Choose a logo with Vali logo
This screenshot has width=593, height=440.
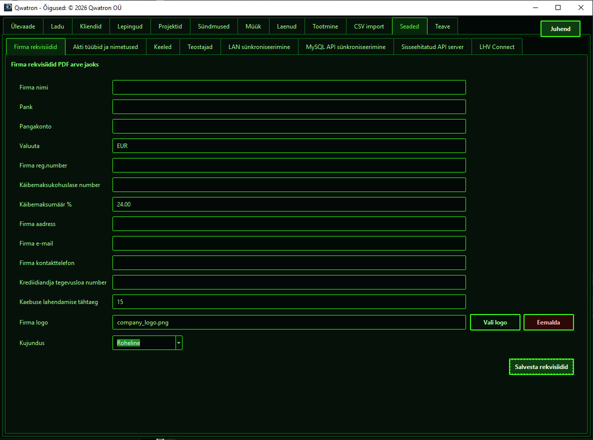[x=495, y=322]
